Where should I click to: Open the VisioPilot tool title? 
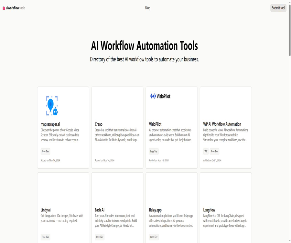coord(155,124)
